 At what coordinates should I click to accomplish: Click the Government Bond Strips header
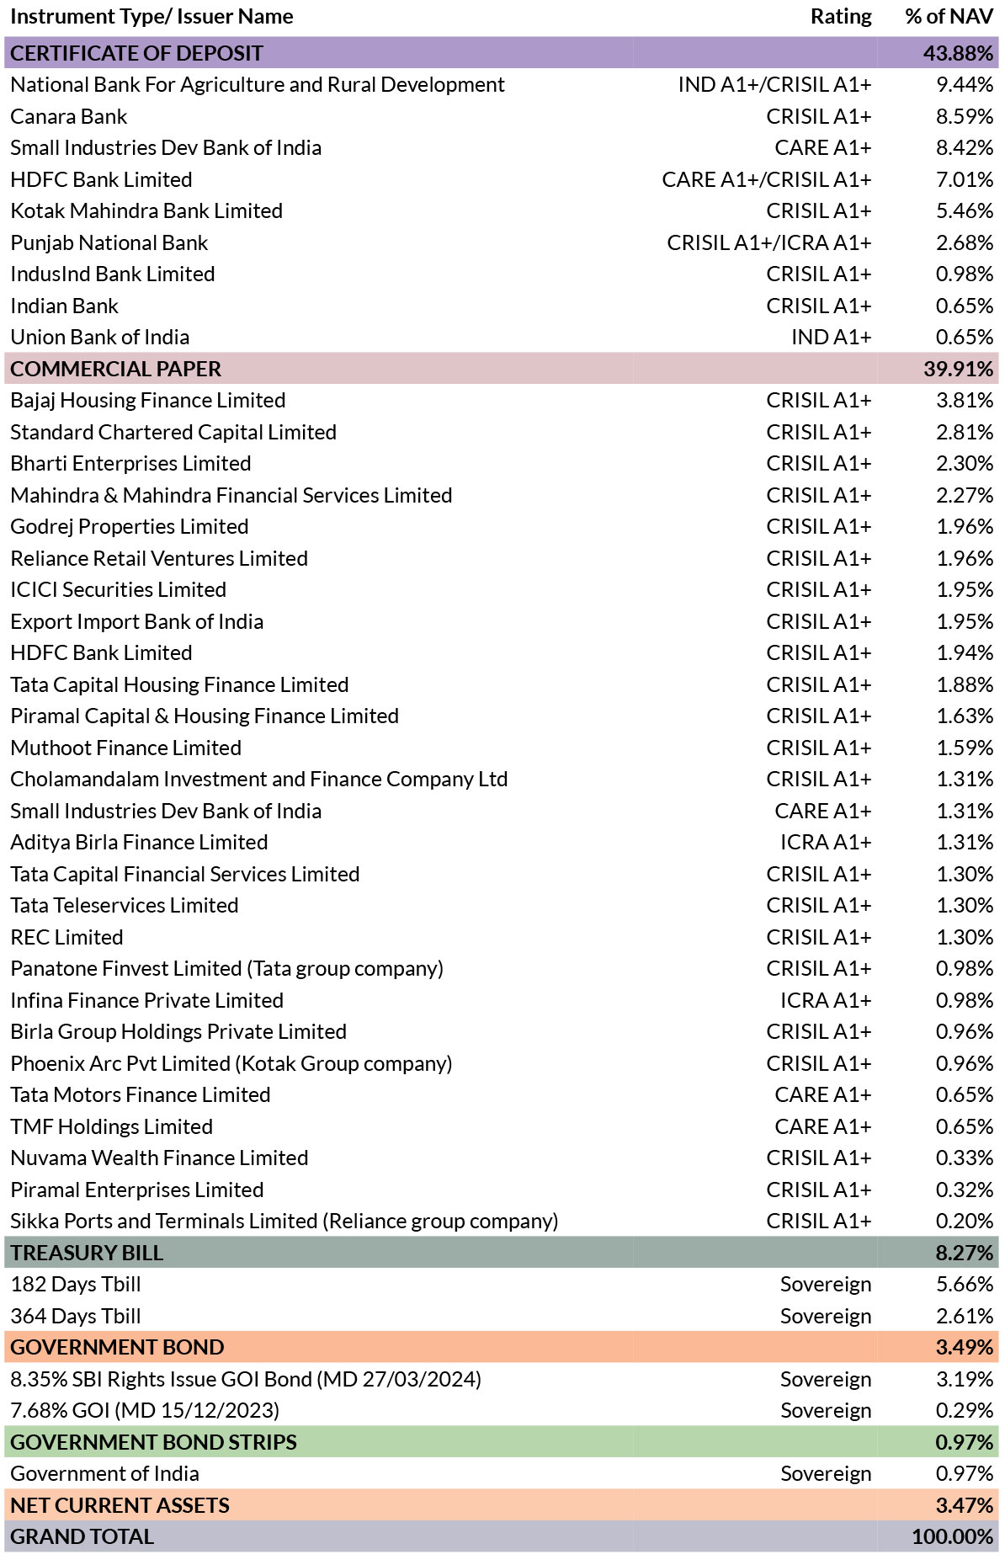click(502, 1442)
